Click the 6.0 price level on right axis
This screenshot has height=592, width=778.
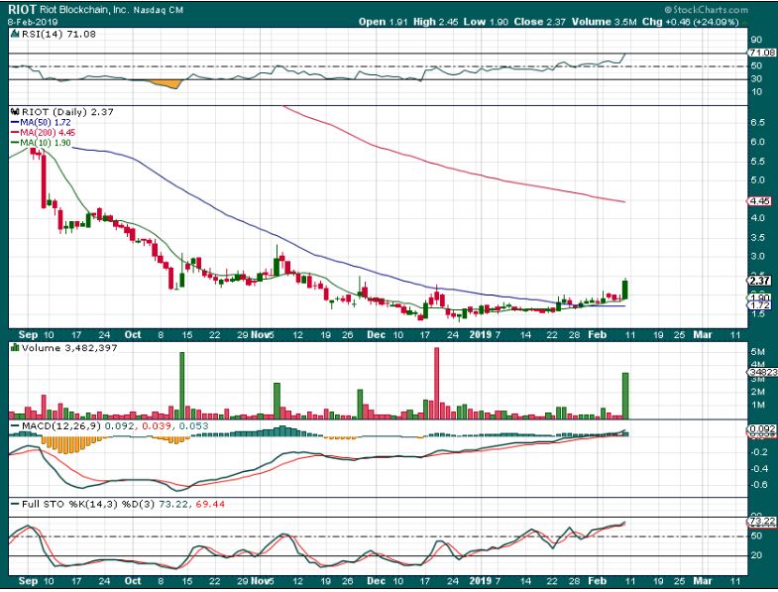point(757,142)
